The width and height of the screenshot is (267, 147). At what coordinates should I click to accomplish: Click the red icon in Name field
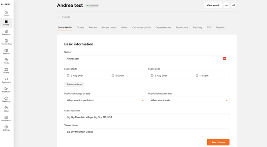[x=225, y=58]
